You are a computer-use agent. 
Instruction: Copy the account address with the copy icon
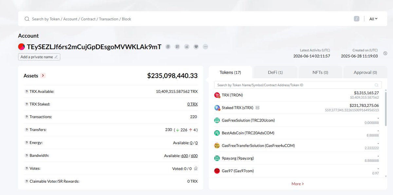click(x=168, y=47)
